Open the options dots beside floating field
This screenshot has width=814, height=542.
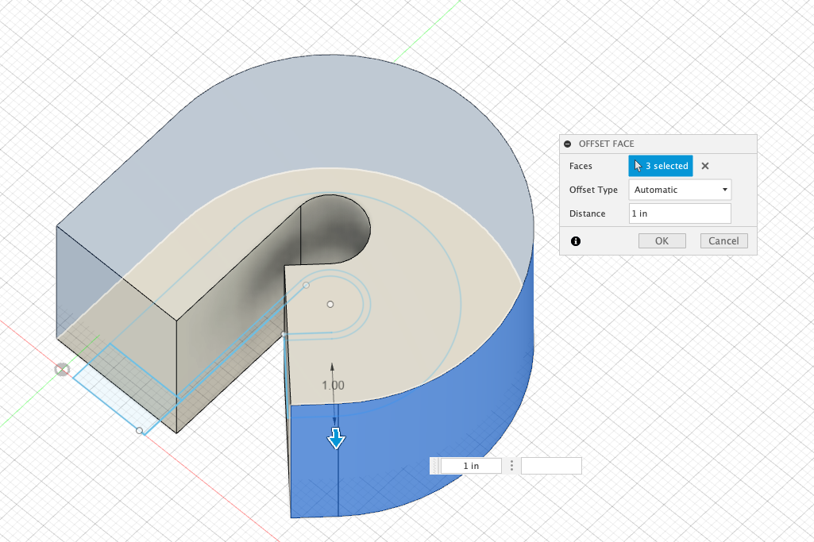511,466
